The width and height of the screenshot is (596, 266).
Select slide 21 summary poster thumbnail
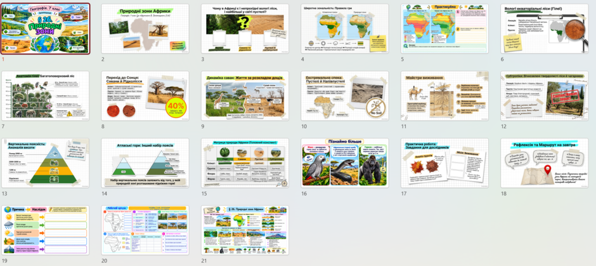click(x=245, y=230)
